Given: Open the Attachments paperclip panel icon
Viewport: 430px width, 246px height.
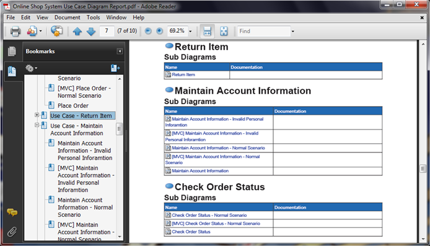Looking at the screenshot, I should [x=12, y=232].
